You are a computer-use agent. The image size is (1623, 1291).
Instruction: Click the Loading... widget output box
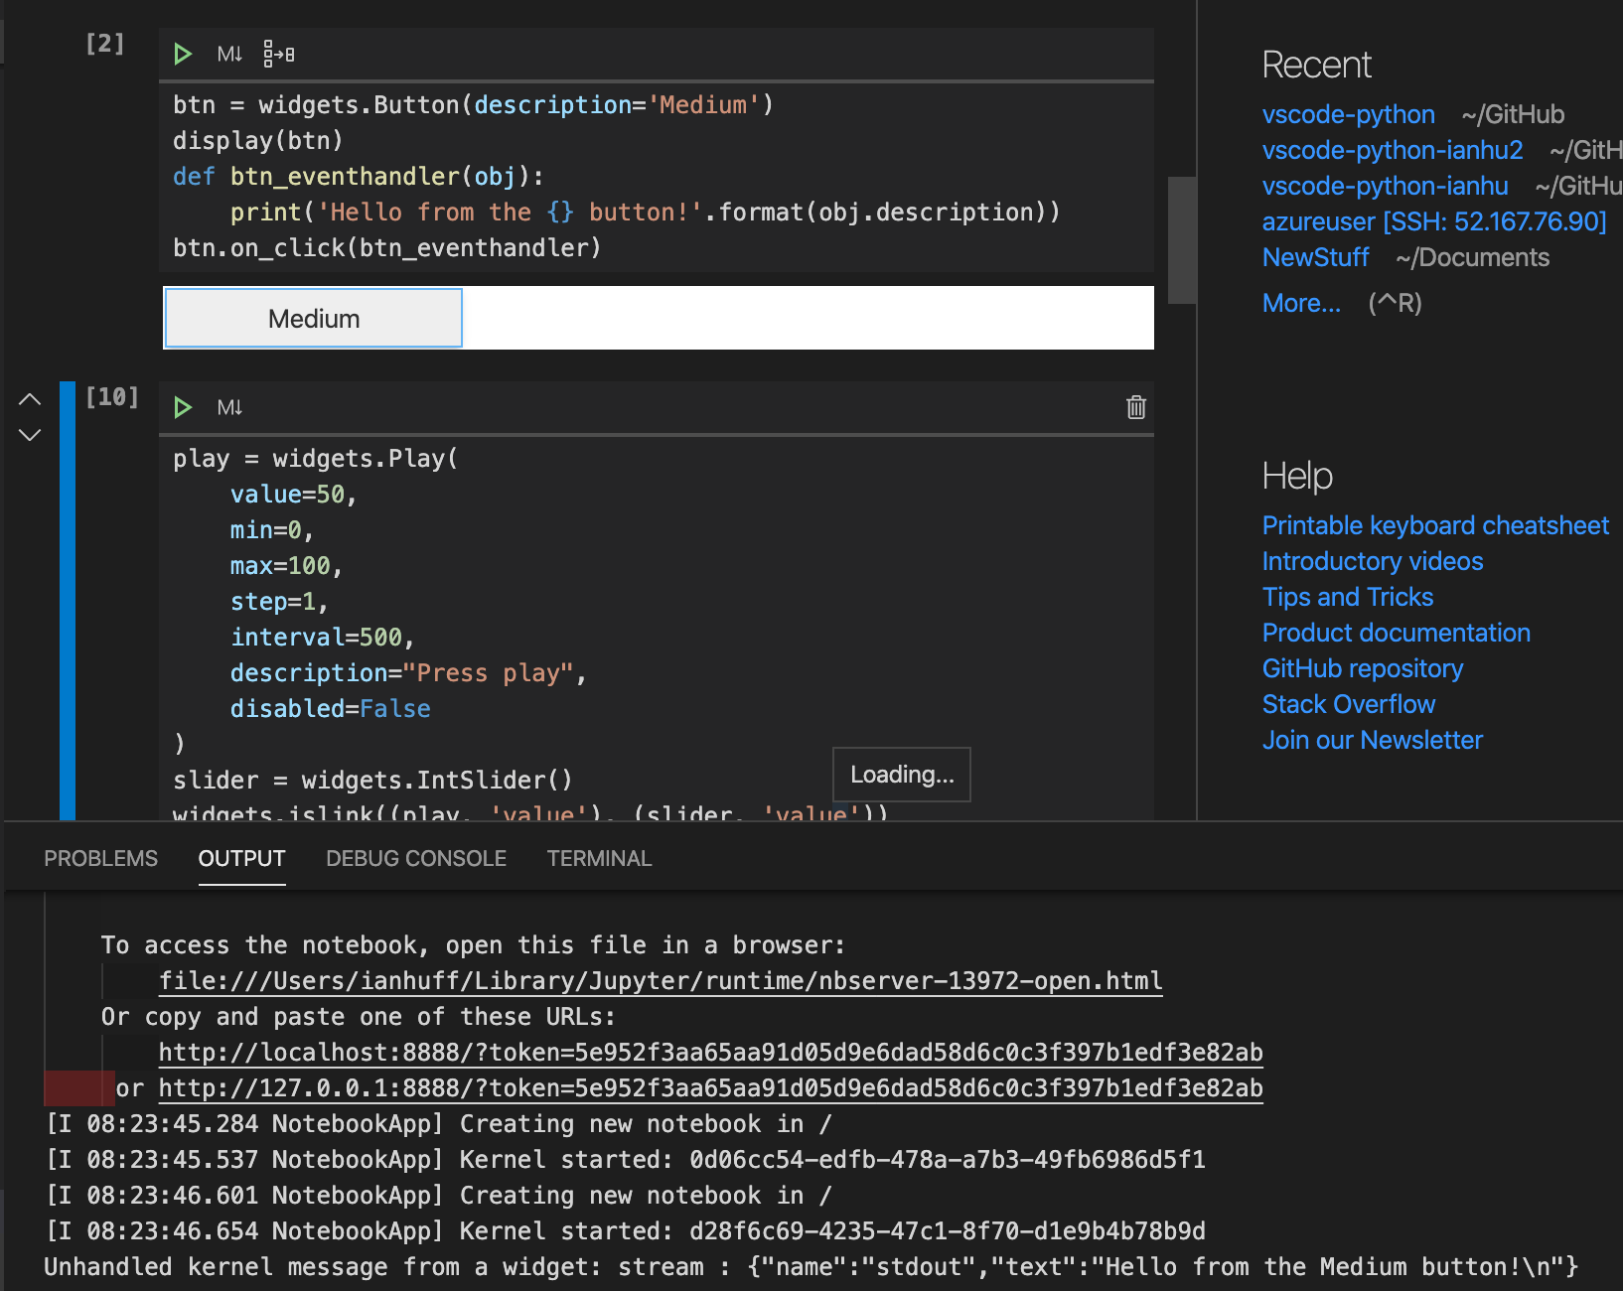[x=901, y=775]
